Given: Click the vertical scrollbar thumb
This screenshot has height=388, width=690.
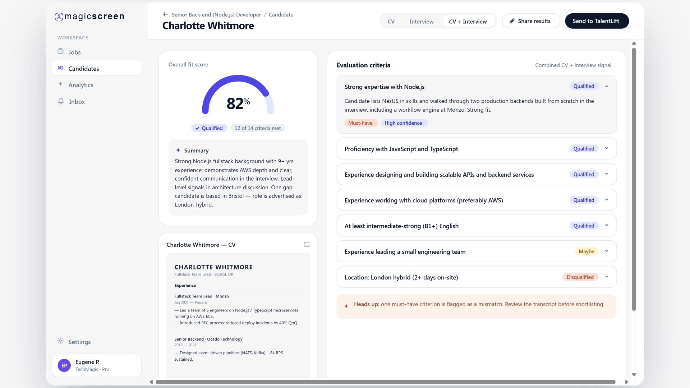Looking at the screenshot, I should [x=634, y=179].
